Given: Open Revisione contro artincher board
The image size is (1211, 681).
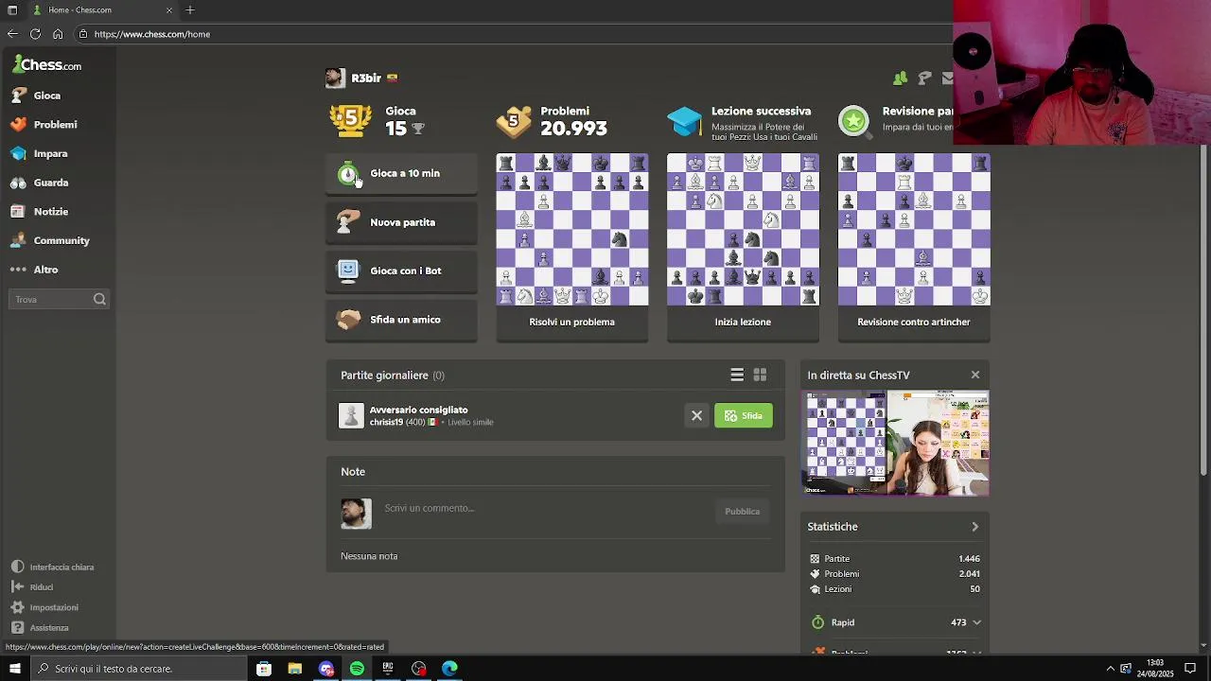Looking at the screenshot, I should click(914, 230).
